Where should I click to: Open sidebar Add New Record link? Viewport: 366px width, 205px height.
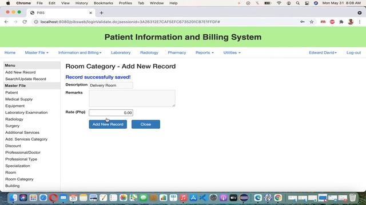click(x=21, y=72)
